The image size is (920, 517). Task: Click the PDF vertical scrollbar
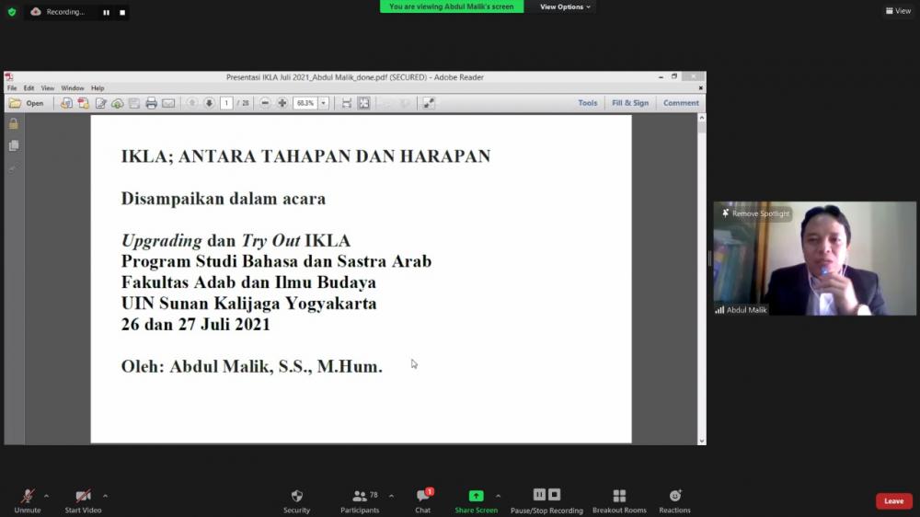pyautogui.click(x=702, y=276)
